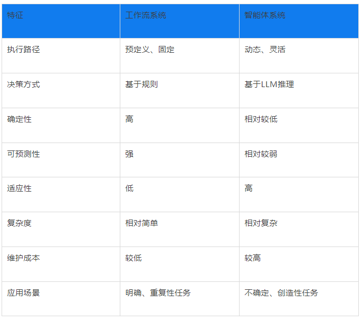Select the 工作流系统 column header

click(x=179, y=21)
